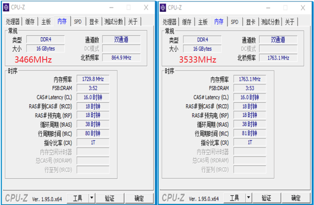Select the DDR4 type field in right window
Image resolution: width=314 pixels, height=205 pixels.
point(202,40)
